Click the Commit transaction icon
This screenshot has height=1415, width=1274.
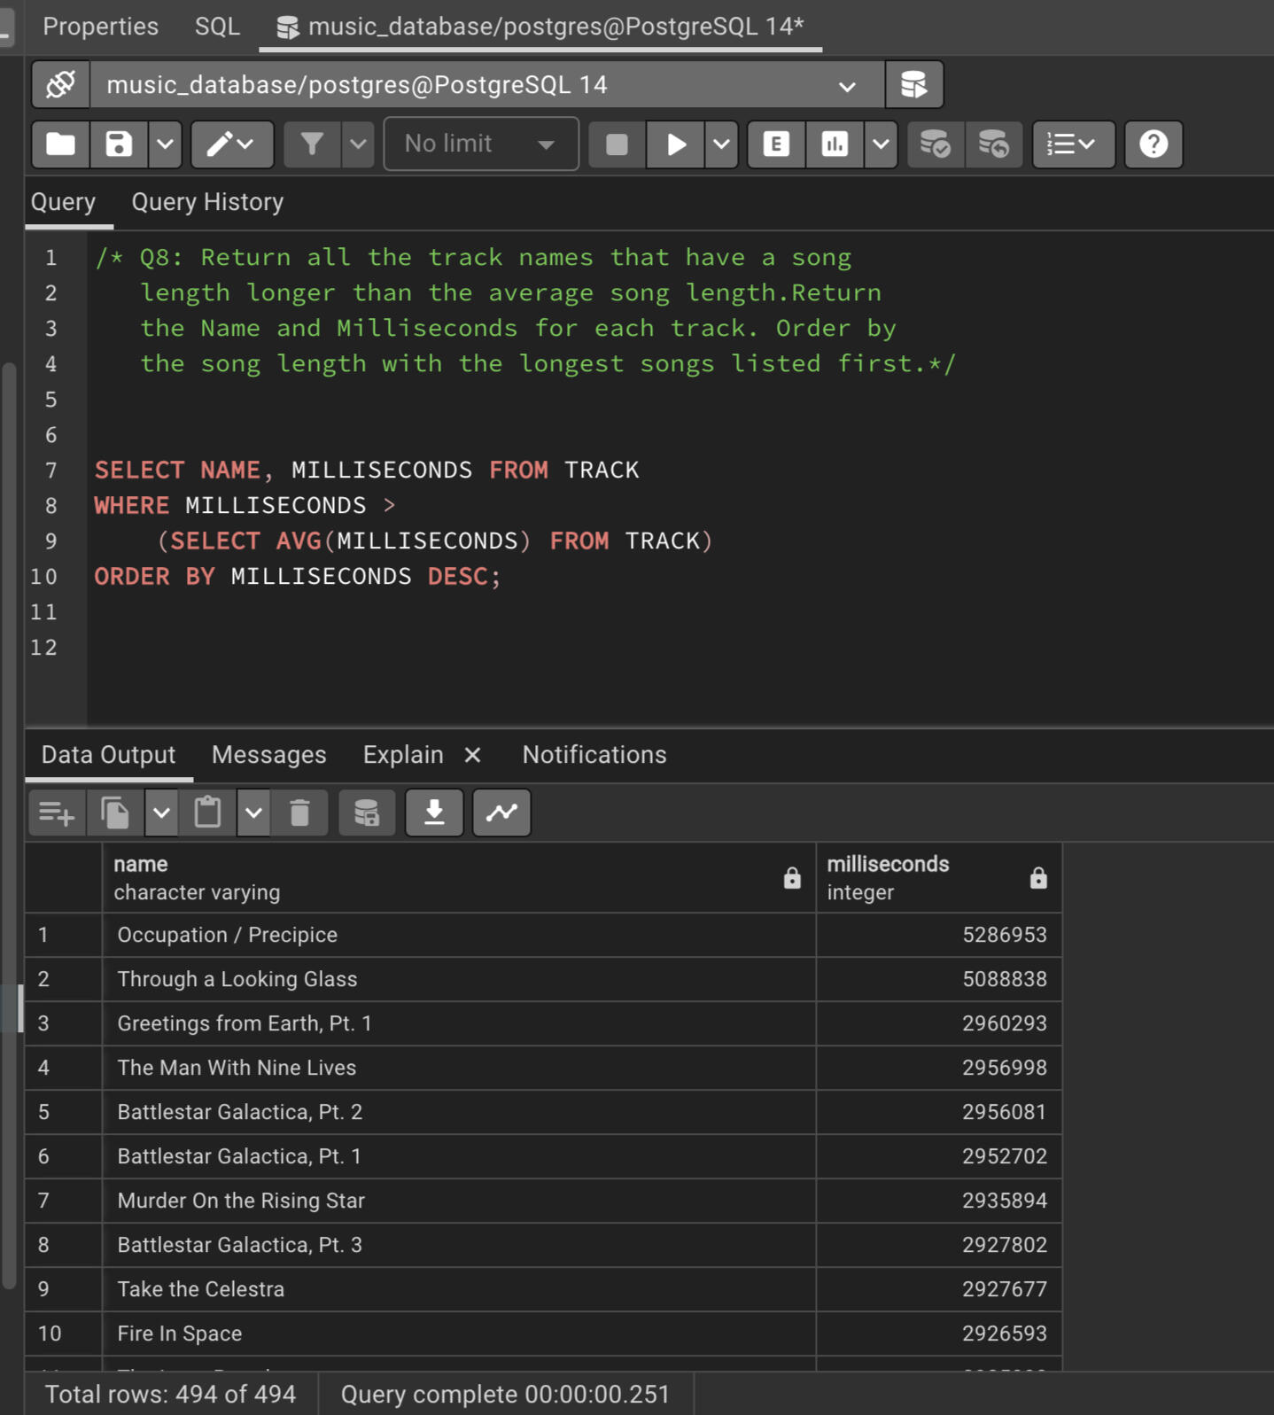[x=935, y=144]
